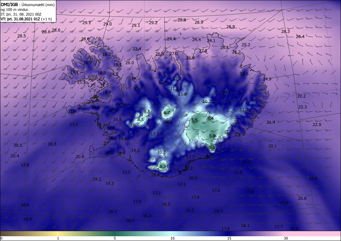The image size is (341, 241).
Task: Click the value 26.1 on the map
Action: coord(225,48)
